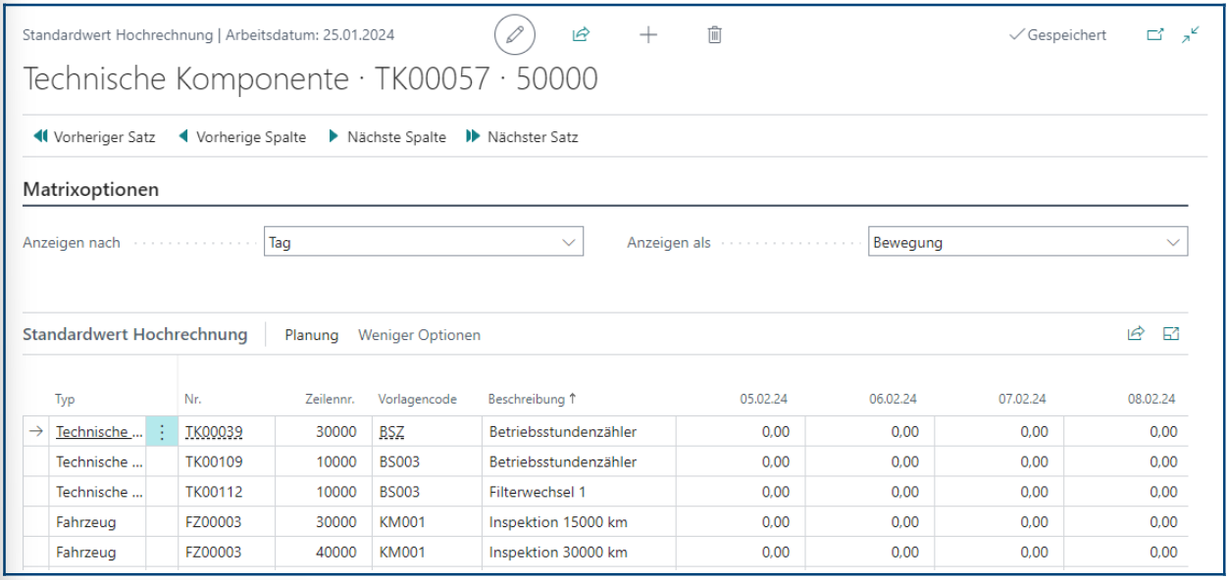Screen dimensions: 1229x580
Task: Click the Zeilennr. column header
Action: pos(331,399)
